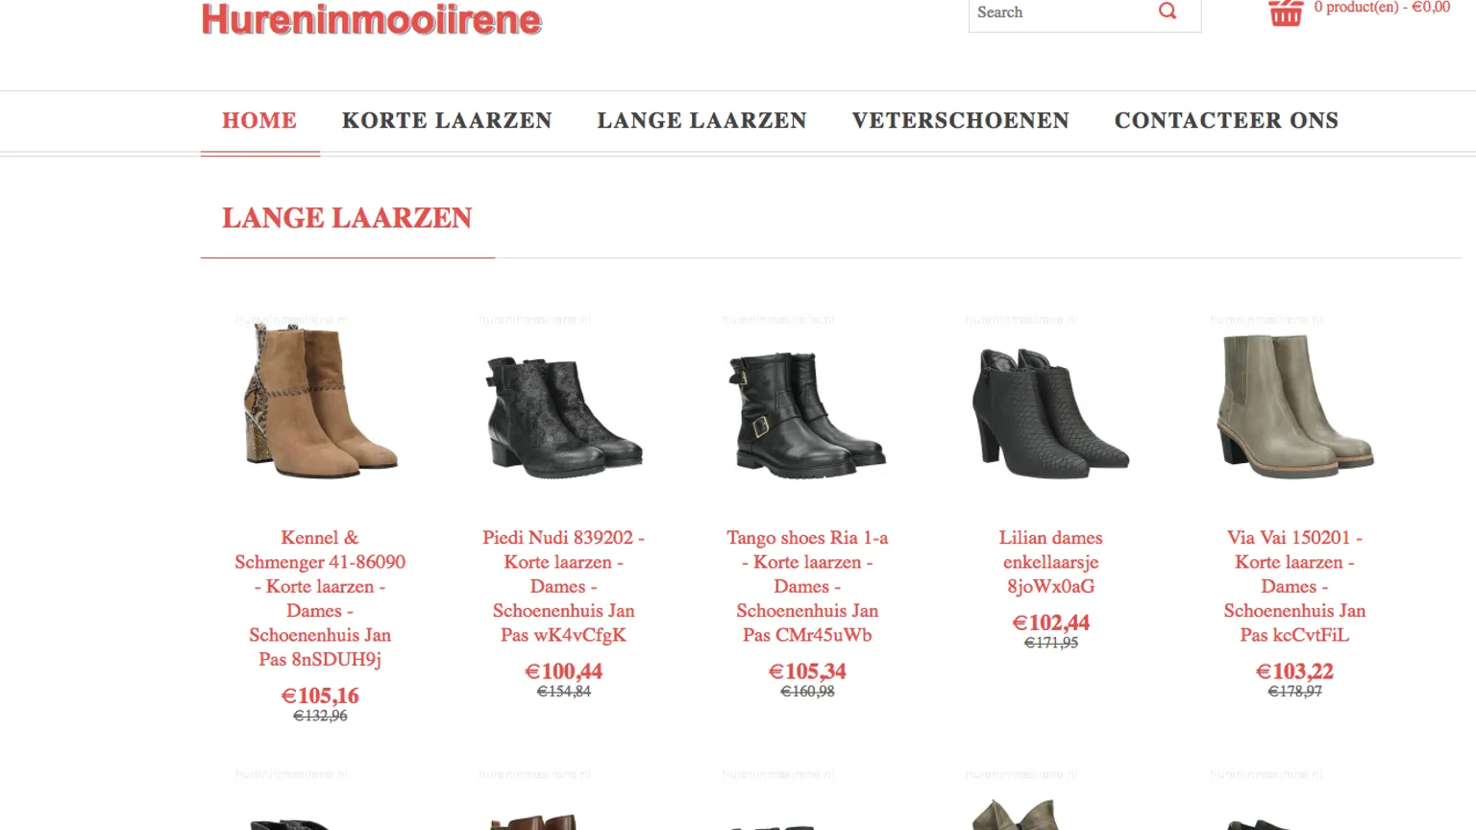Open the Lilian dames heeled boot image

click(x=1050, y=413)
